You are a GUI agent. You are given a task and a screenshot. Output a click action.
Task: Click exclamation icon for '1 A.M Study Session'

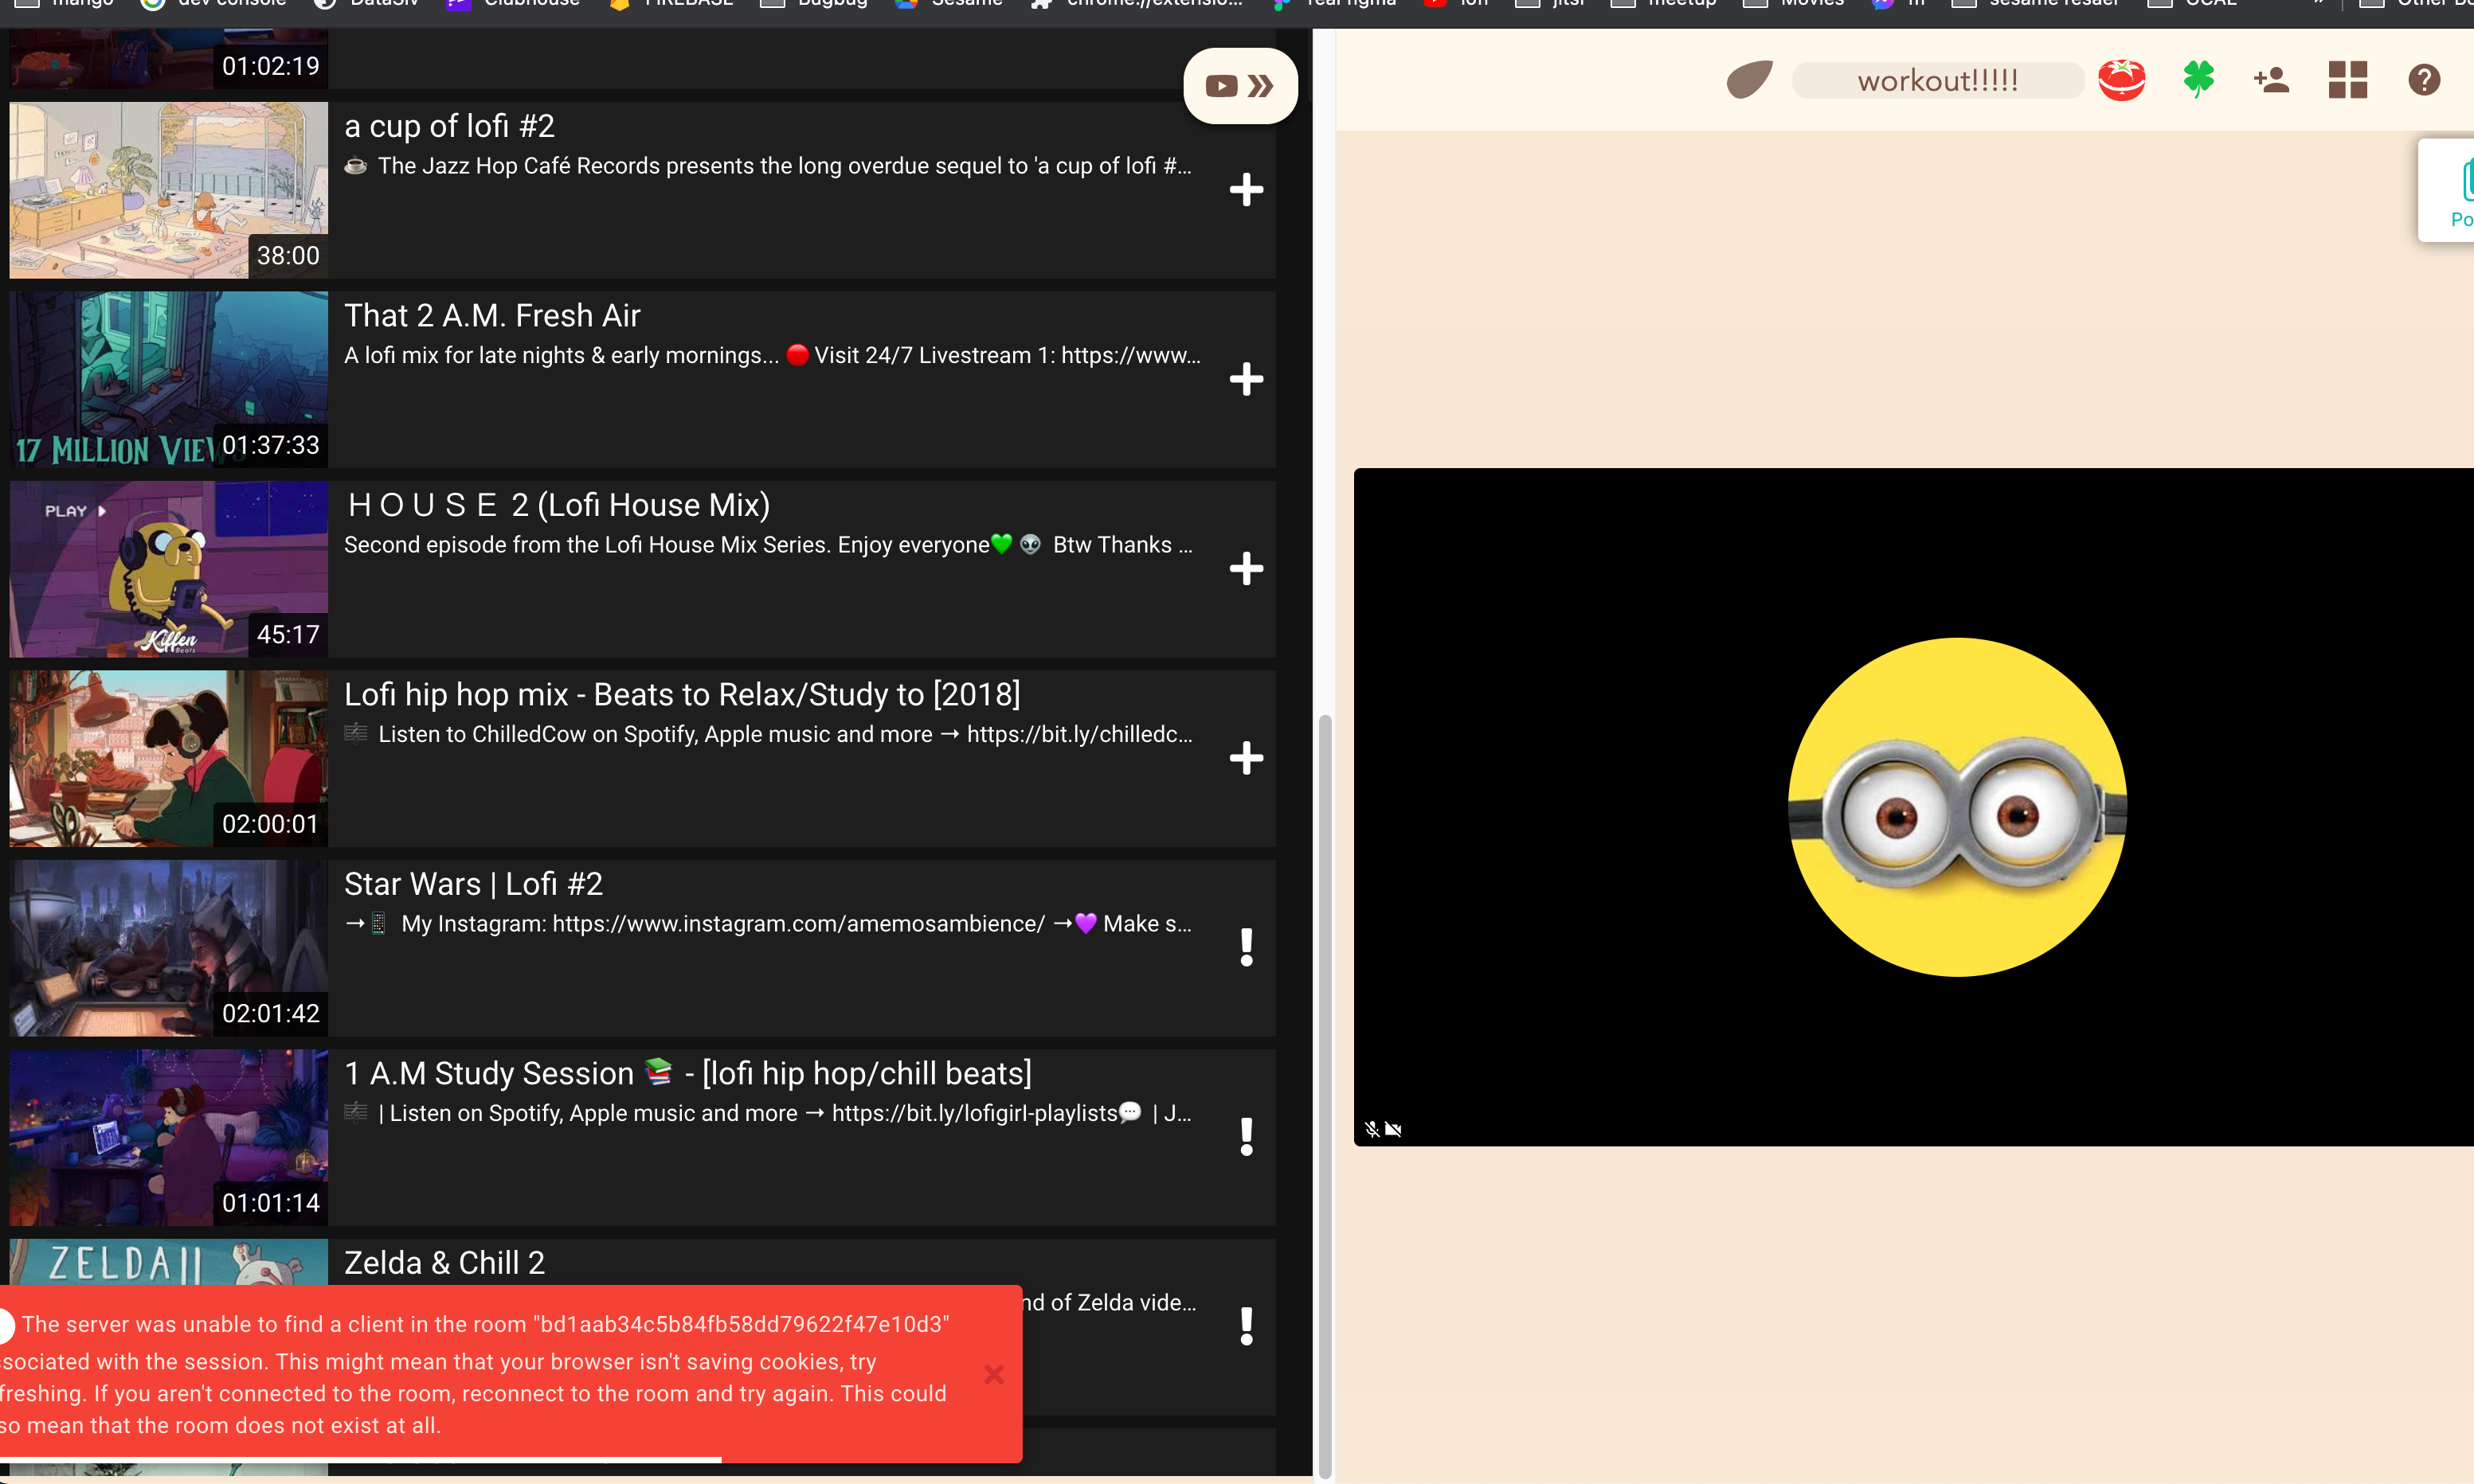[1247, 1137]
